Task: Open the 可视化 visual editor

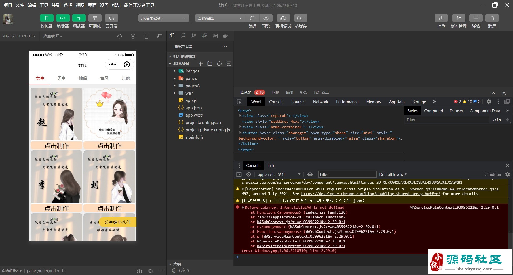Action: tap(95, 18)
